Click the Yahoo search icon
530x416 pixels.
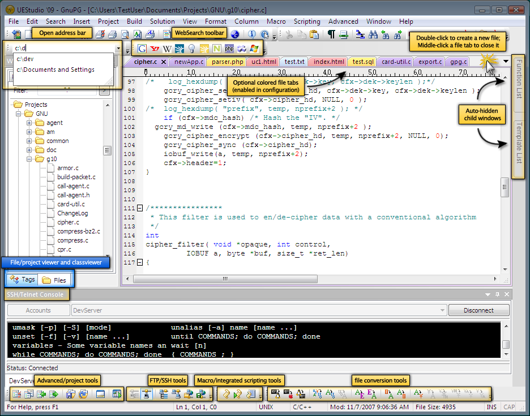[x=155, y=49]
